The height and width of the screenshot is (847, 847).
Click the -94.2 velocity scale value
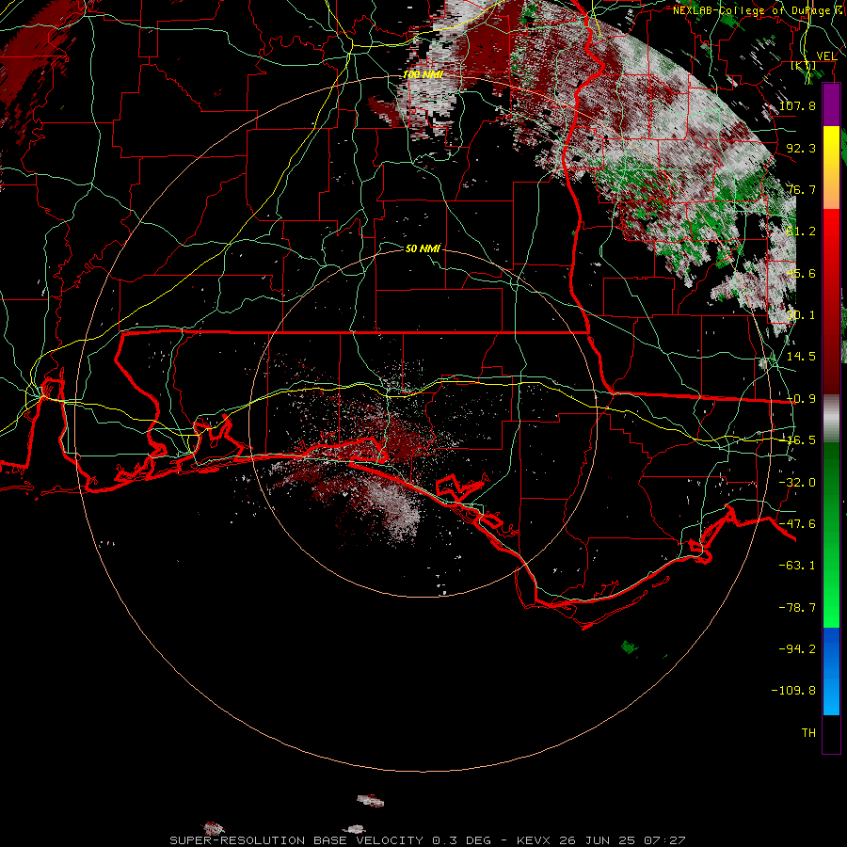pos(797,649)
